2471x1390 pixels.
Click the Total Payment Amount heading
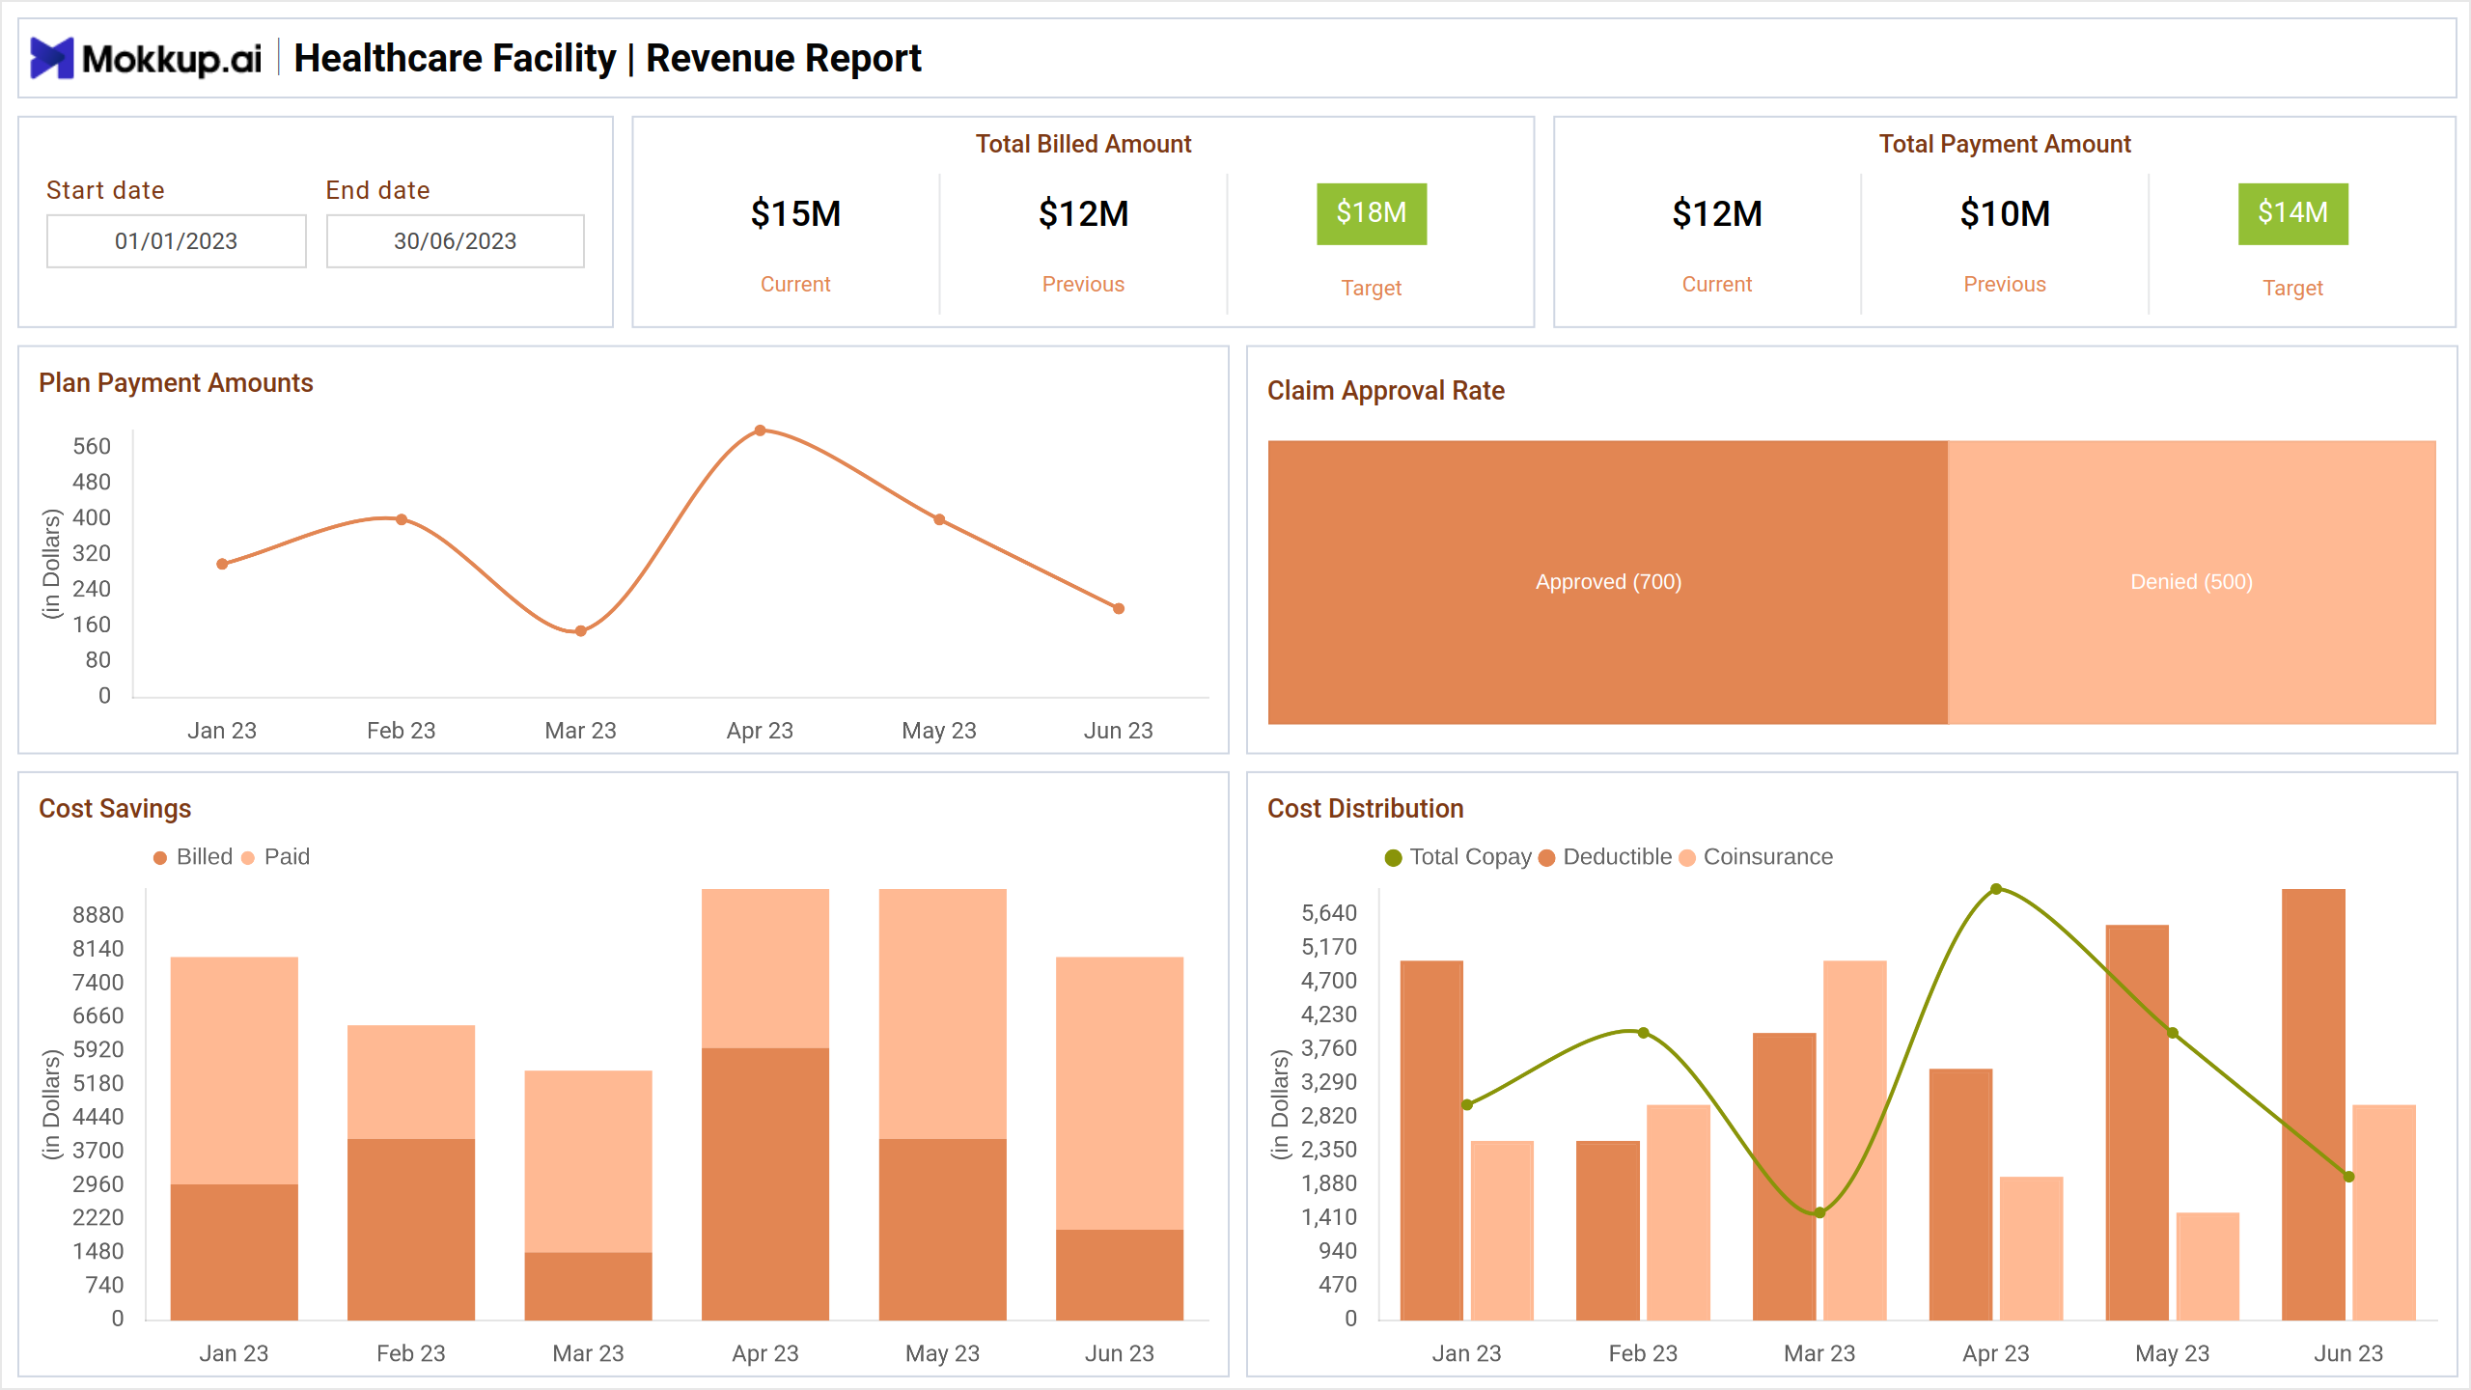tap(2005, 144)
